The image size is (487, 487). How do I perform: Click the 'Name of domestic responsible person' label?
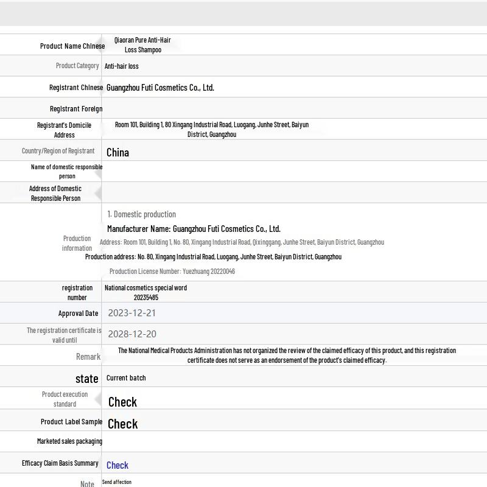click(67, 172)
